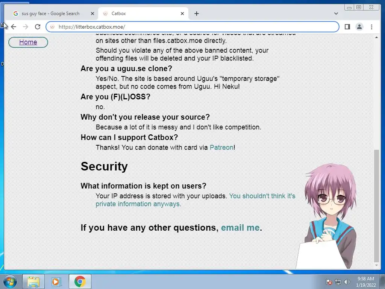
Task: Launch Windows Media Player from taskbar
Action: [56, 281]
